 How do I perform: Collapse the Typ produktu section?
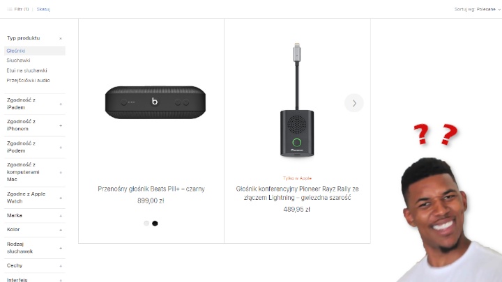point(61,38)
